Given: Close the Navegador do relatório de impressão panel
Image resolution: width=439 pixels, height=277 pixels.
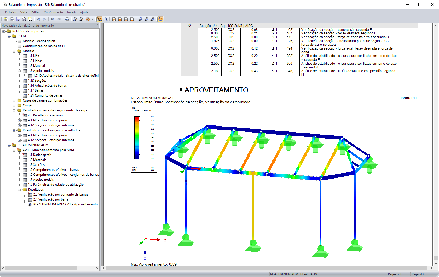Looking at the screenshot, I should 97,26.
